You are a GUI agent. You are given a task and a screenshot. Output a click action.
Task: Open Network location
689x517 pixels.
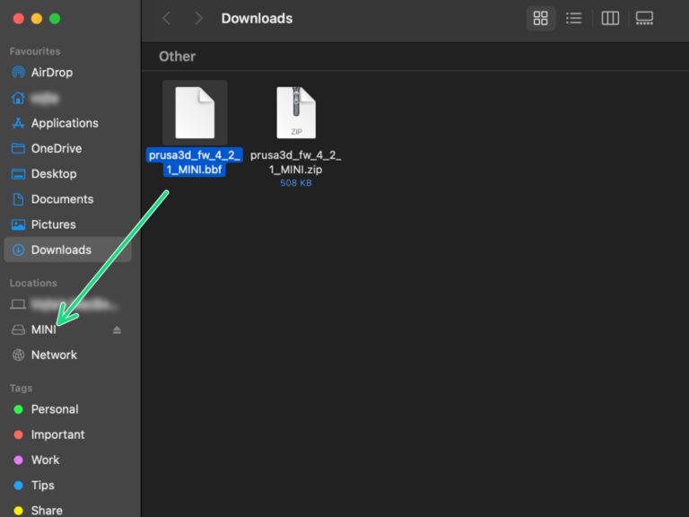[x=54, y=355]
